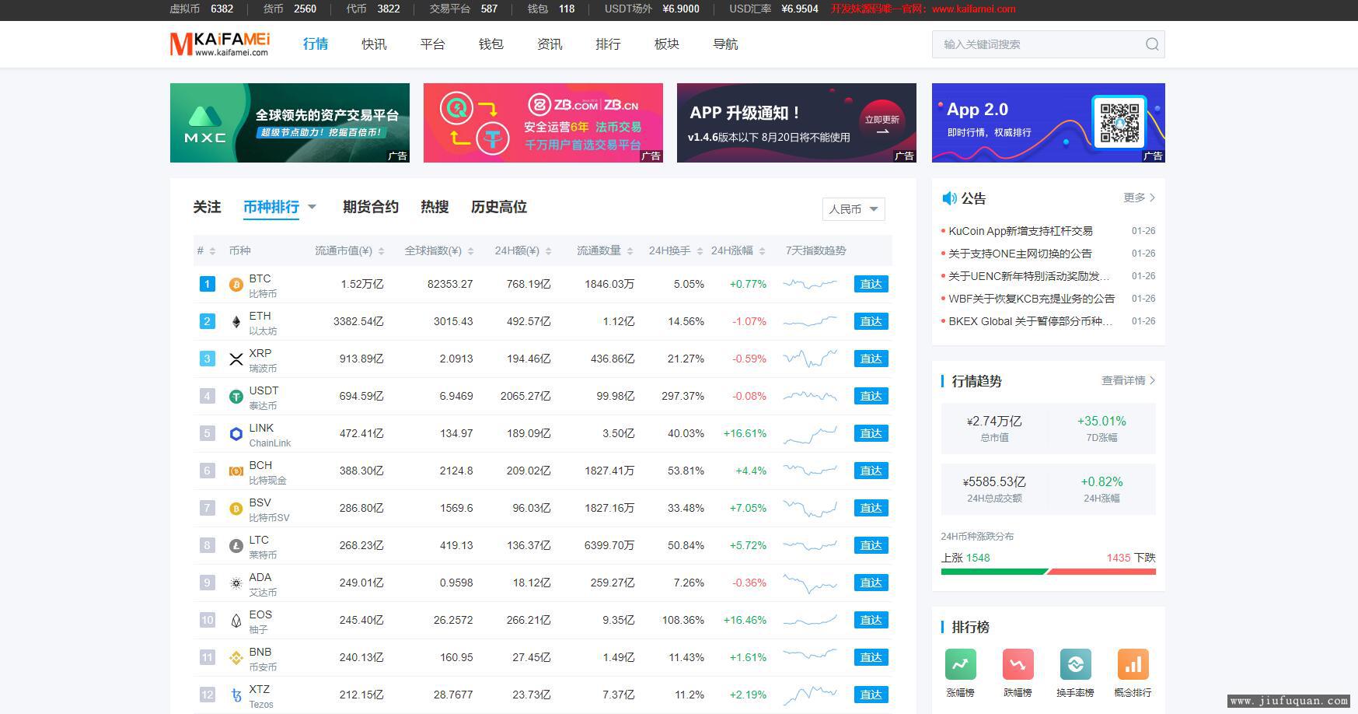The height and width of the screenshot is (714, 1358).
Task: Open WBF关于恢复KCB充提业务的公告 announcement
Action: [1032, 299]
